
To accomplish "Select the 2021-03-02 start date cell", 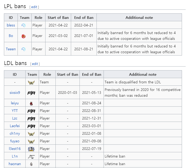I will [58, 36].
